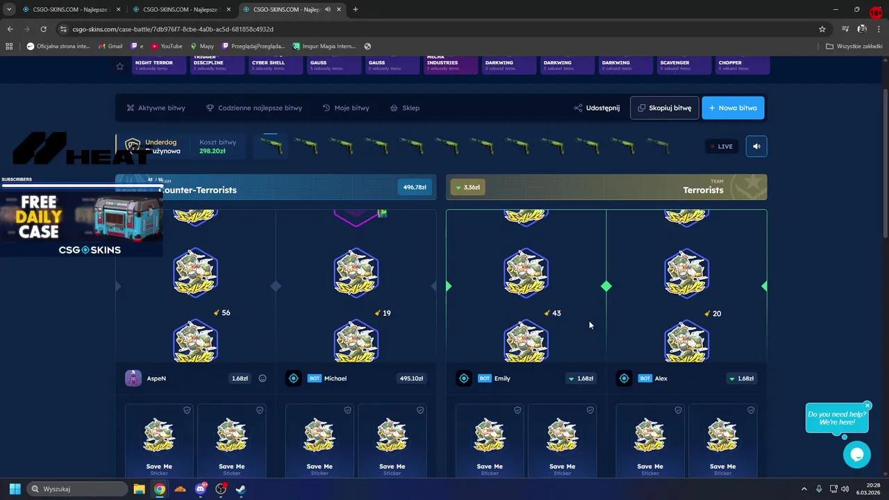889x500 pixels.
Task: Click the favorite star beside case list
Action: [120, 66]
